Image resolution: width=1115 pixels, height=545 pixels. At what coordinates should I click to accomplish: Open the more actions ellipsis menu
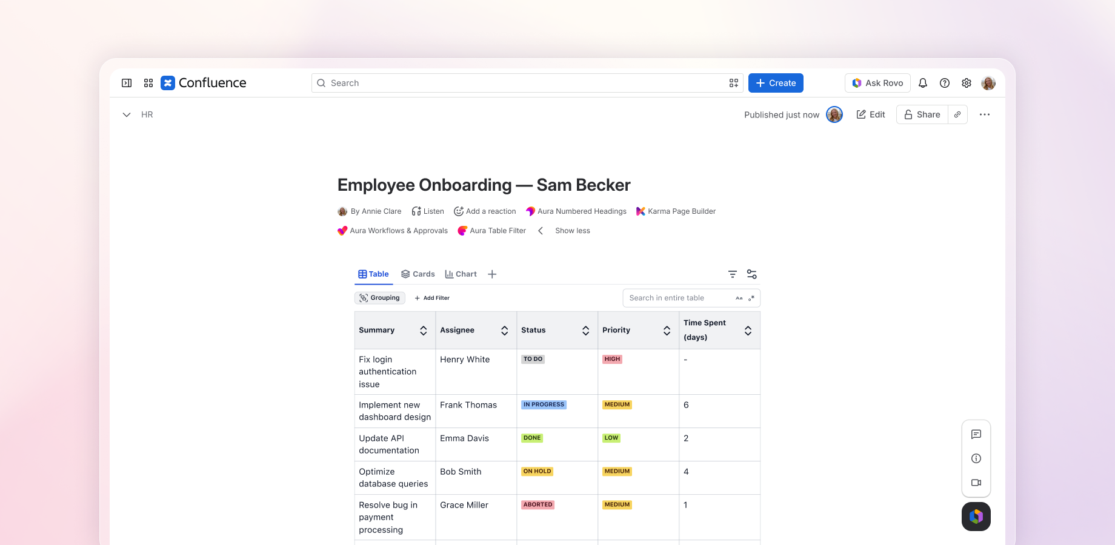[985, 114]
